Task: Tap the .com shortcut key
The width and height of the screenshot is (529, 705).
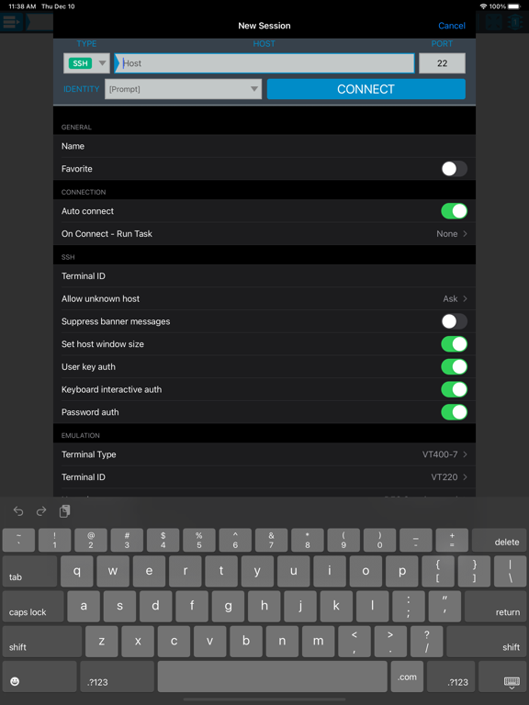Action: click(407, 677)
